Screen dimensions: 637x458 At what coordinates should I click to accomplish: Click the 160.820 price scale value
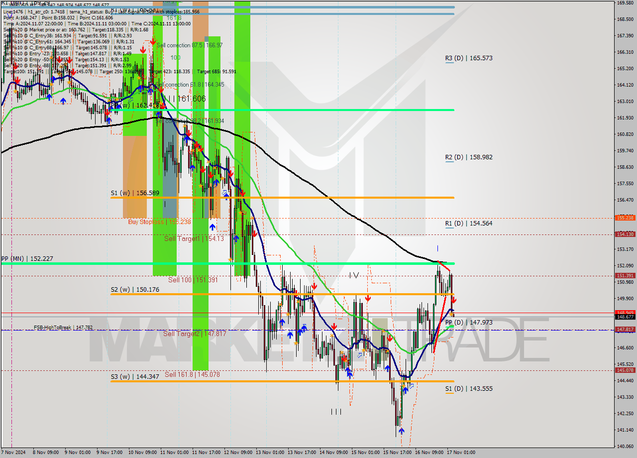coord(625,134)
